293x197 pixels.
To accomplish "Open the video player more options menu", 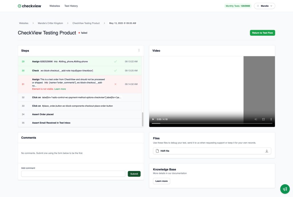I will pyautogui.click(x=271, y=119).
